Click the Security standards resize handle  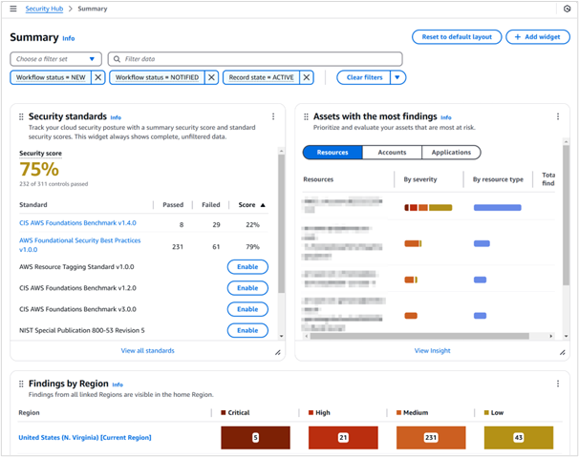[278, 352]
